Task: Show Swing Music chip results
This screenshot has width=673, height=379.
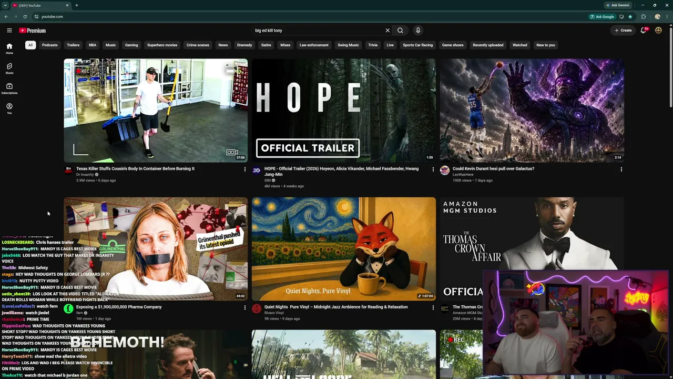Action: pos(348,45)
